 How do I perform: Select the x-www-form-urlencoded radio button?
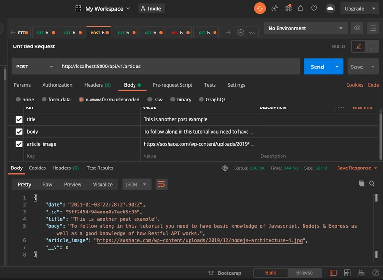(x=81, y=100)
